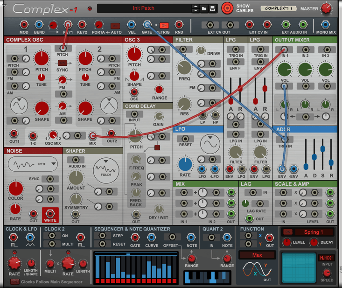Image resolution: width=342 pixels, height=288 pixels.
Task: Open the Spring 1 reverb type selector
Action: click(314, 232)
